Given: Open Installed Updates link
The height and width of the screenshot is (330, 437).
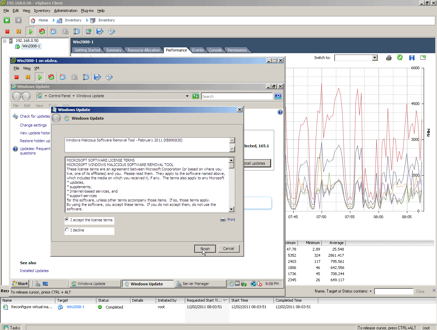Looking at the screenshot, I should coord(34,271).
